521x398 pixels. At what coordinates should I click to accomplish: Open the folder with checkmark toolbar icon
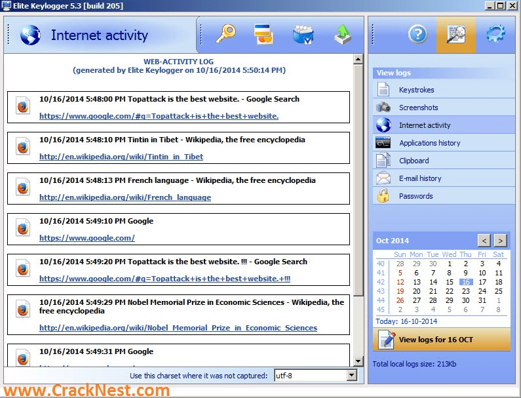click(x=303, y=35)
